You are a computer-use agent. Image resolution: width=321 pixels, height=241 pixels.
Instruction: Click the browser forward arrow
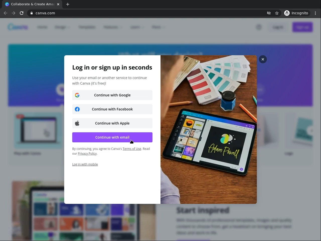[x=14, y=13]
